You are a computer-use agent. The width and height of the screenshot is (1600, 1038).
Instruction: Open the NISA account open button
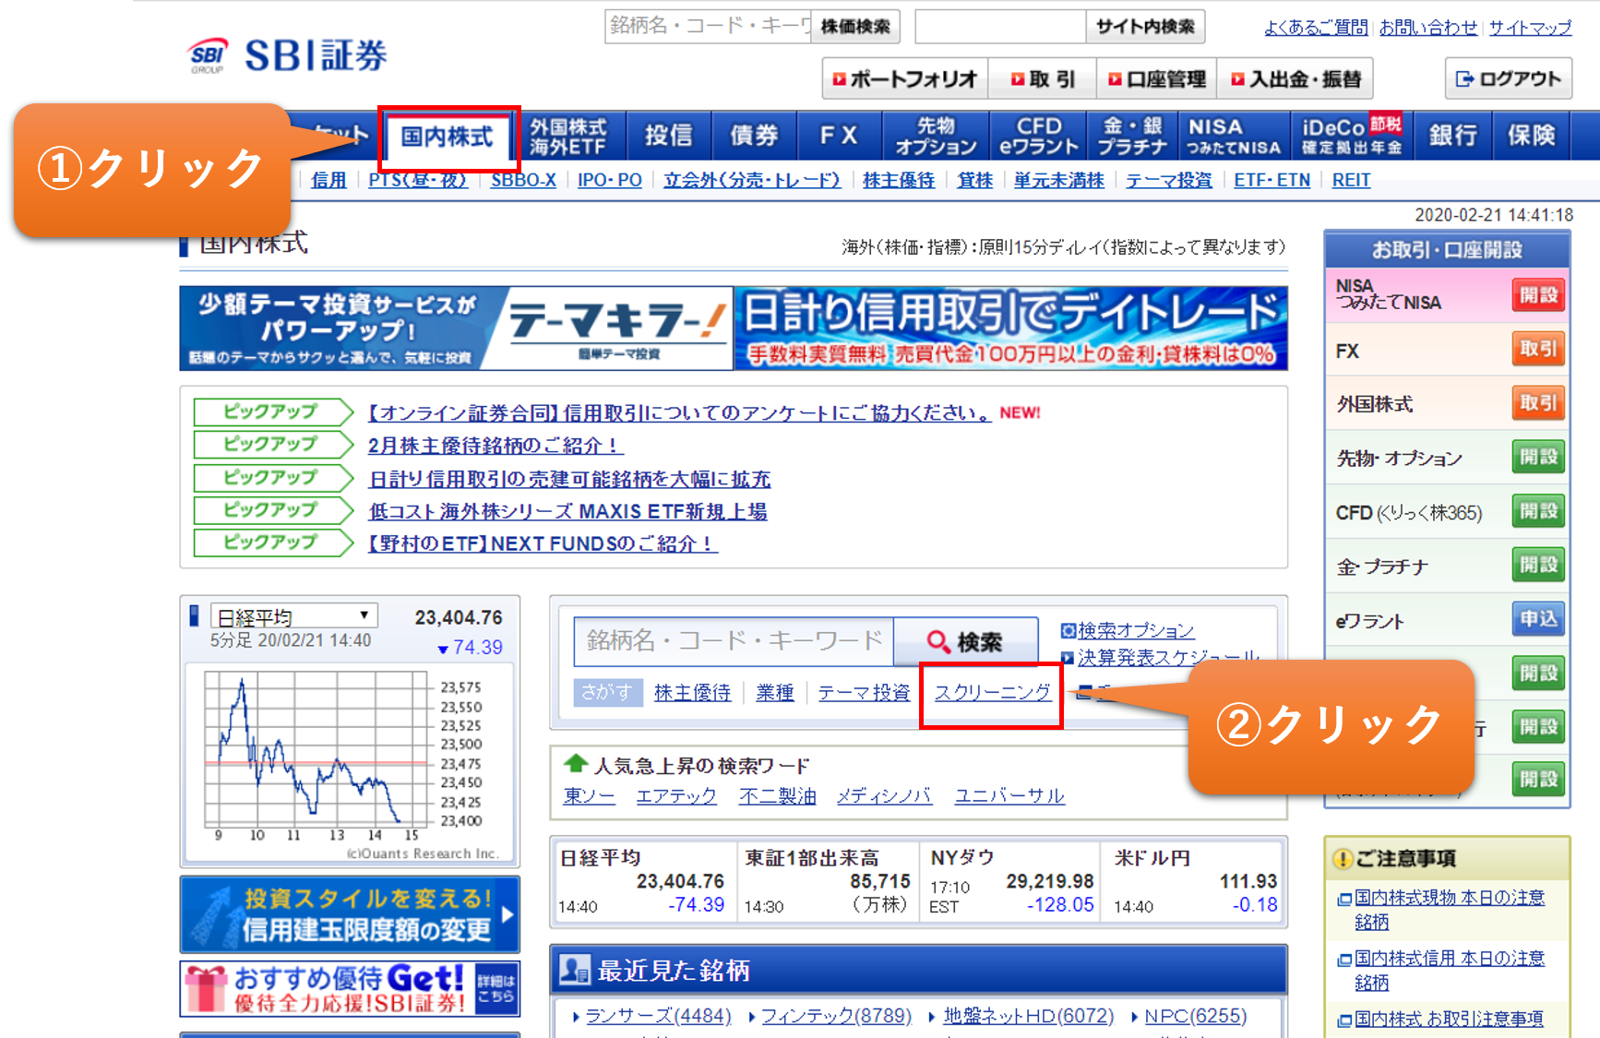click(x=1537, y=295)
